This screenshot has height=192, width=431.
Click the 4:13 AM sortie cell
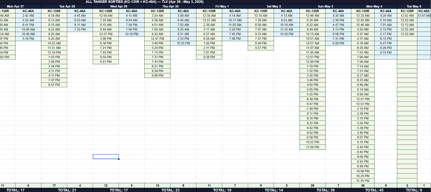pyautogui.click(x=287, y=16)
